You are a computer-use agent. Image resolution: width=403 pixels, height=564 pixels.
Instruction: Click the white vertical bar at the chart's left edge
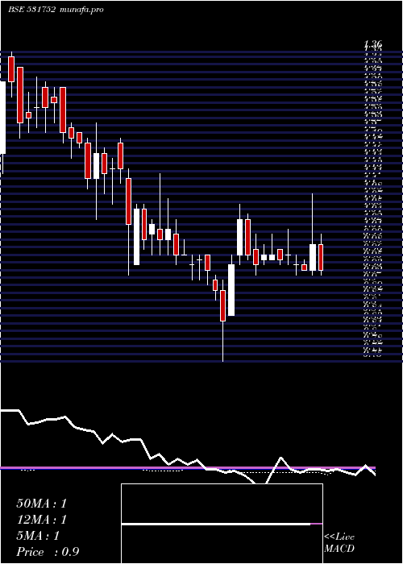pyautogui.click(x=2, y=118)
